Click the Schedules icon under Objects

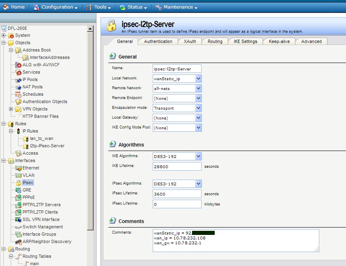tap(18, 94)
